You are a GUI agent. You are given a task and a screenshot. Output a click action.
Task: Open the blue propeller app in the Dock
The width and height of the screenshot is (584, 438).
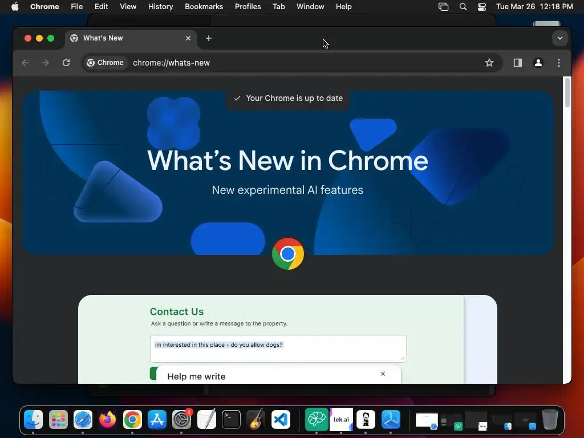click(391, 419)
